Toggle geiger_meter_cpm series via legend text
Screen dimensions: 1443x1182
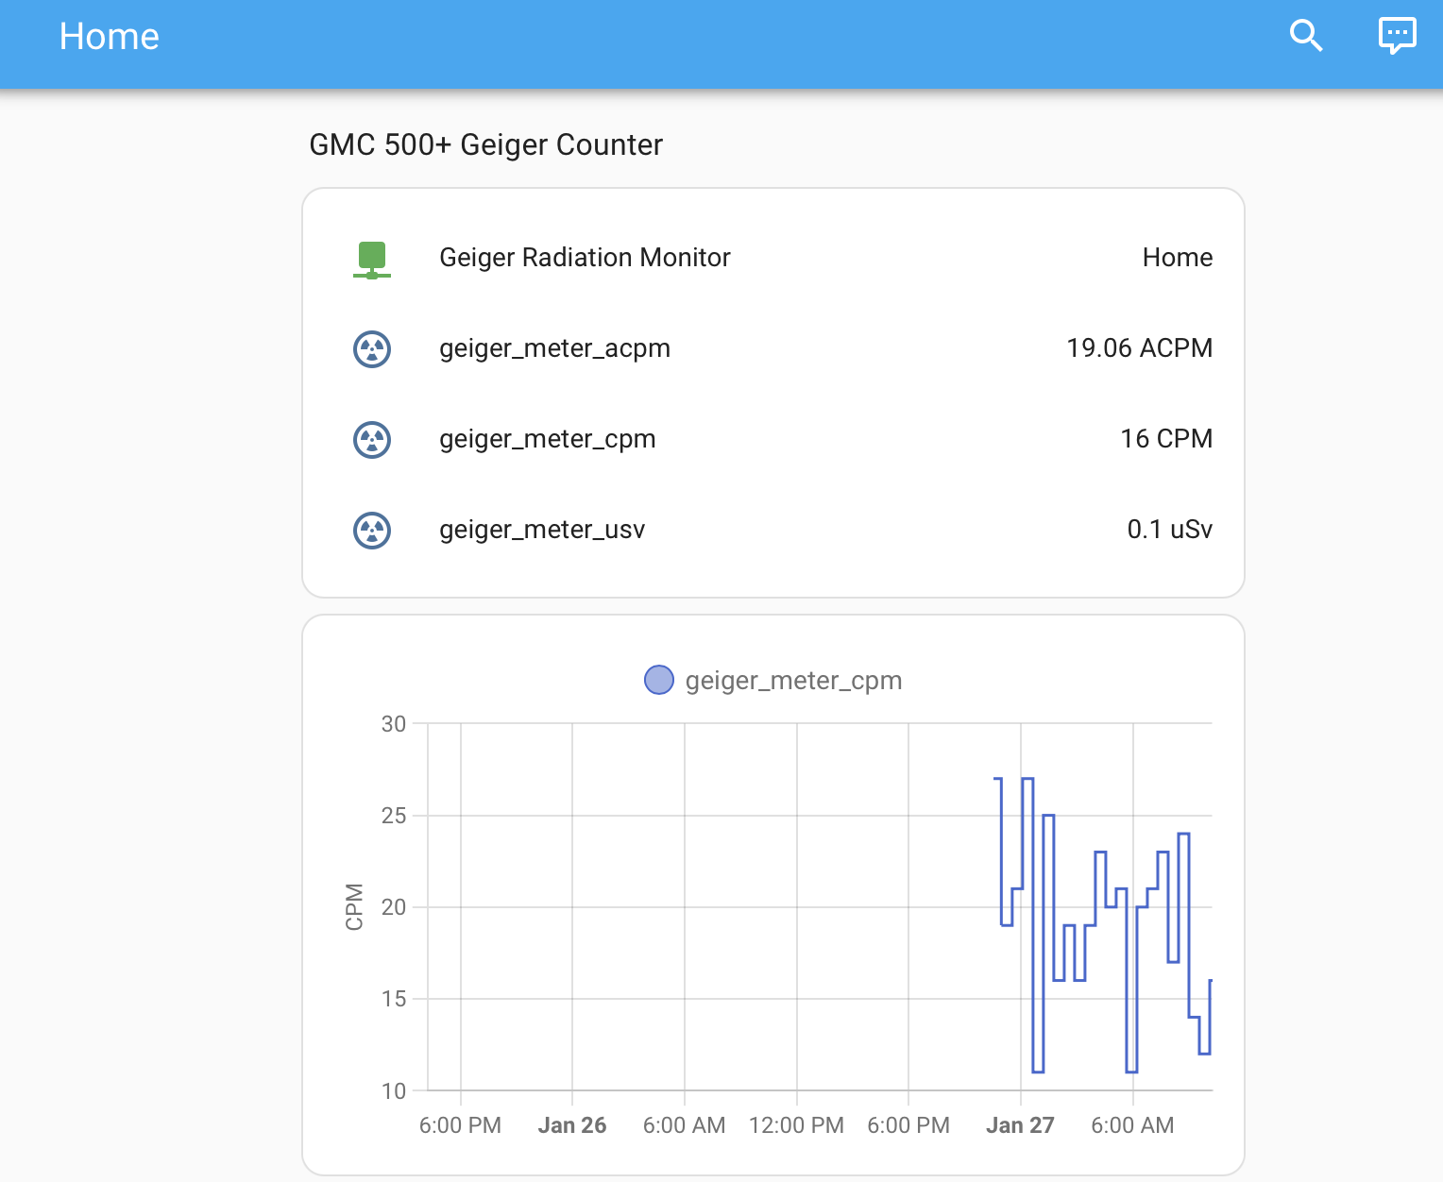tap(793, 681)
